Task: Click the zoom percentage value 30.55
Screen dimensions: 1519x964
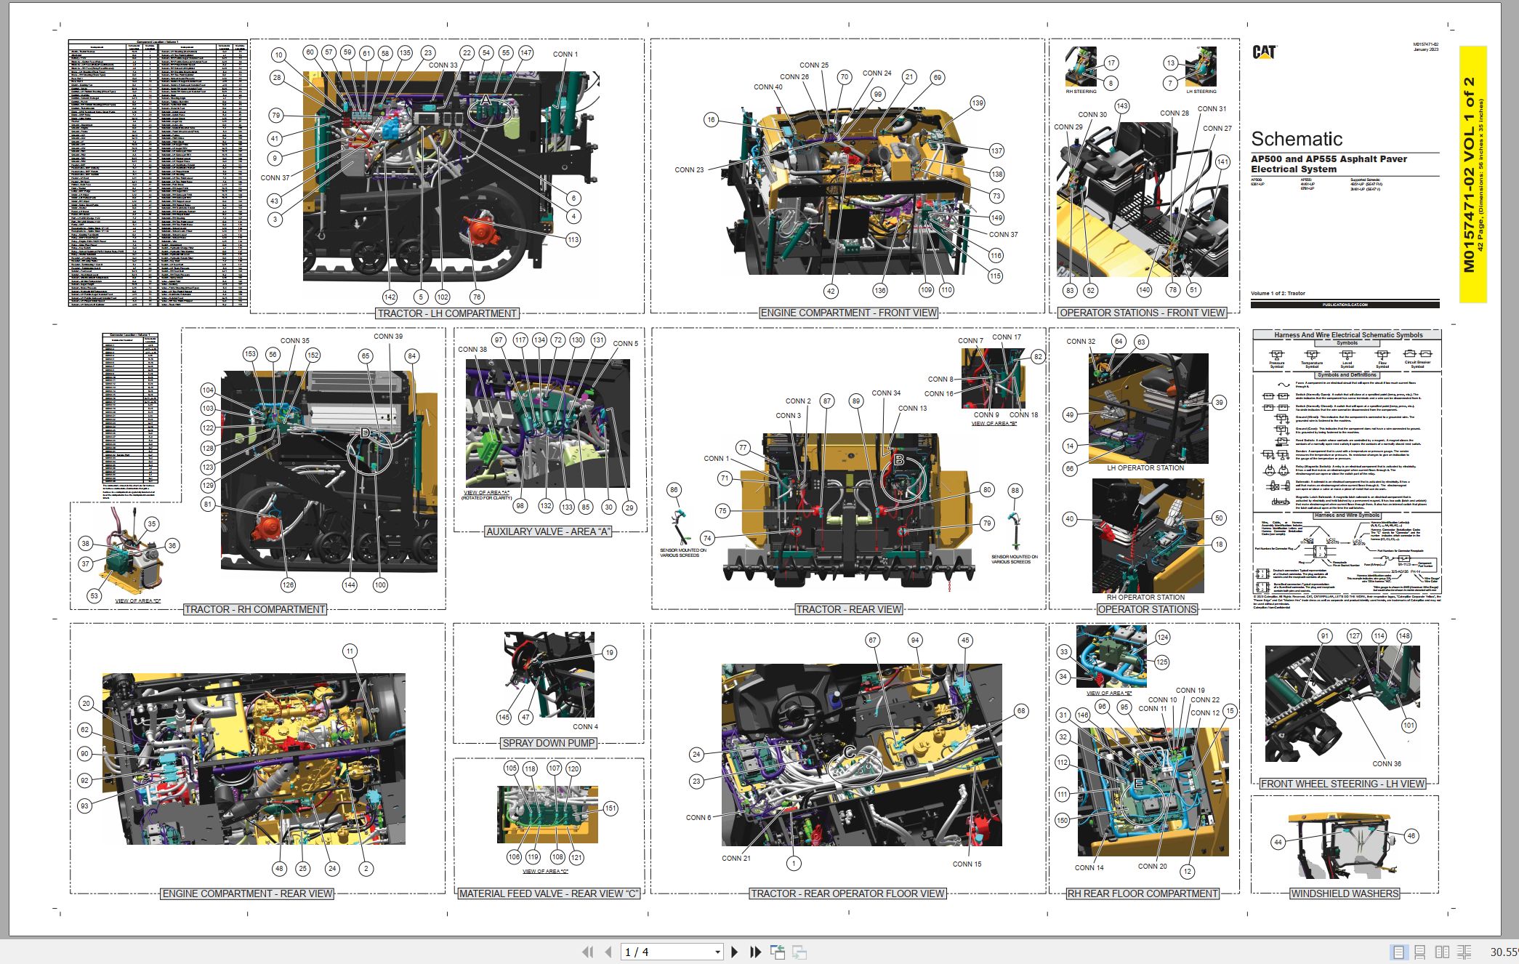Action: 1504,952
